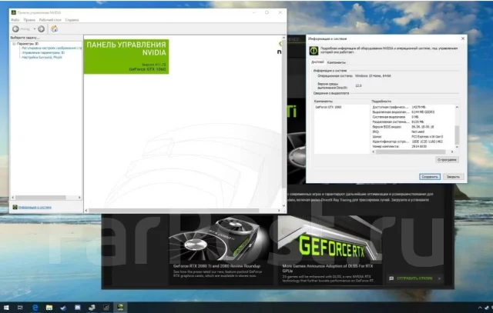Screen dimensions: 493x313
Task: Select Windows 10 Home, 64-bit text
Action: (x=373, y=76)
